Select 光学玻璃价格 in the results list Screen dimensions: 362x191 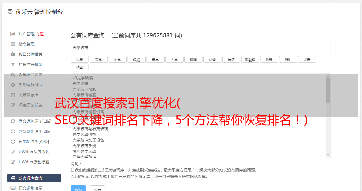(x=84, y=134)
